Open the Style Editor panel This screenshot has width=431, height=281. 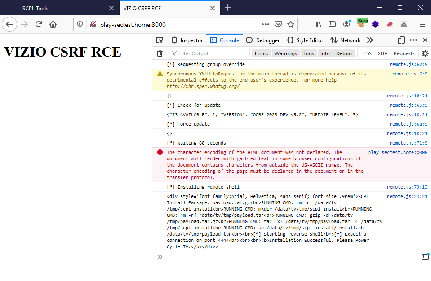[x=305, y=40]
